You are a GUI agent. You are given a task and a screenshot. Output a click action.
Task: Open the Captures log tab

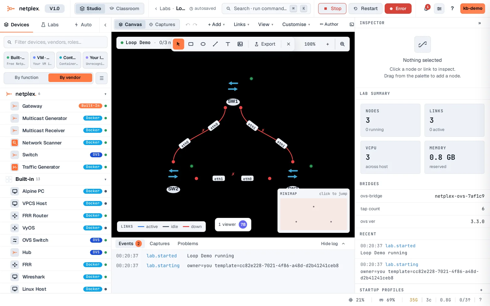tap(160, 244)
